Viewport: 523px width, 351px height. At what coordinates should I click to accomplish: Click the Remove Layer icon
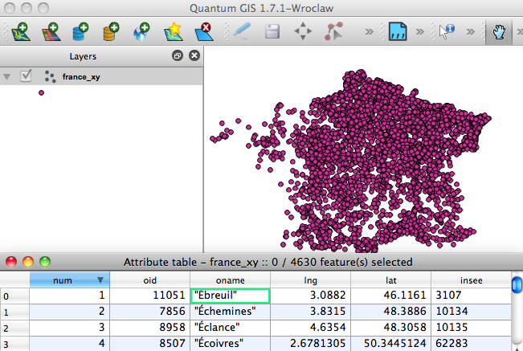point(204,31)
